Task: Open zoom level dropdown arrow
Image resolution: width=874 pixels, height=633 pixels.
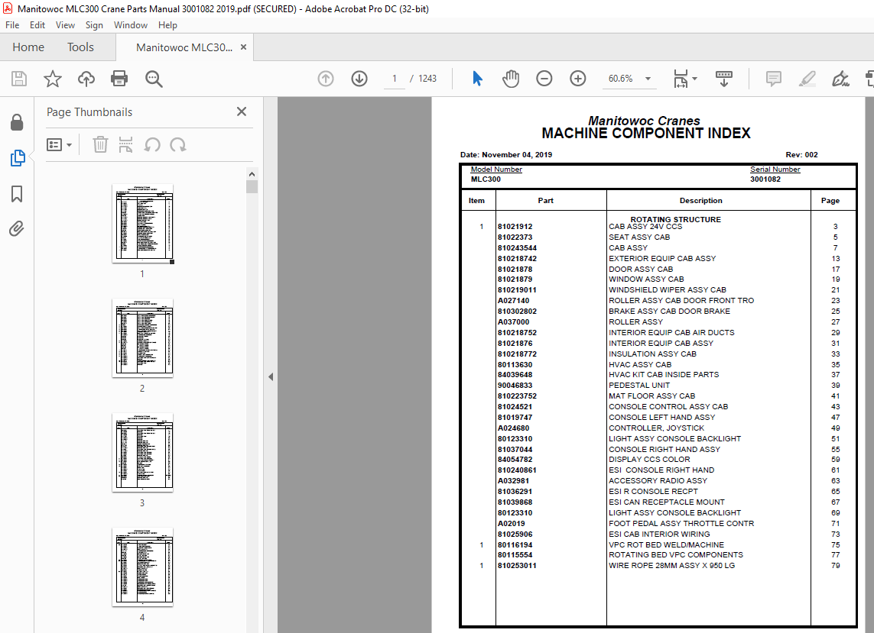Action: (648, 79)
